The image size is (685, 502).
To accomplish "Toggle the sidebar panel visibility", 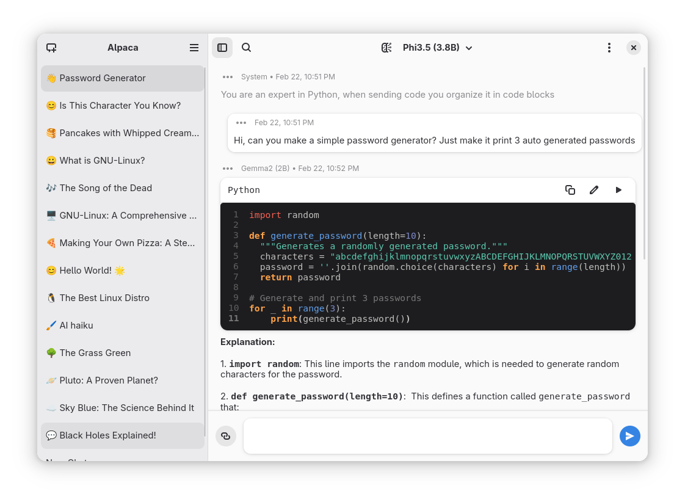I will (x=222, y=48).
